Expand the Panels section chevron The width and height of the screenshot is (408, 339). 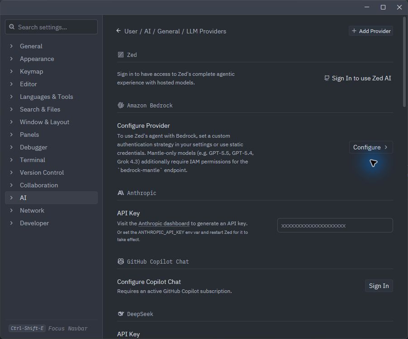coord(11,135)
